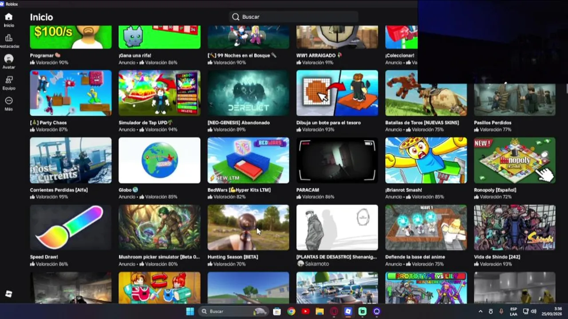This screenshot has height=319, width=568.
Task: Click 'Corrientes Perdidas [Alfa]' title
Action: tap(59, 190)
